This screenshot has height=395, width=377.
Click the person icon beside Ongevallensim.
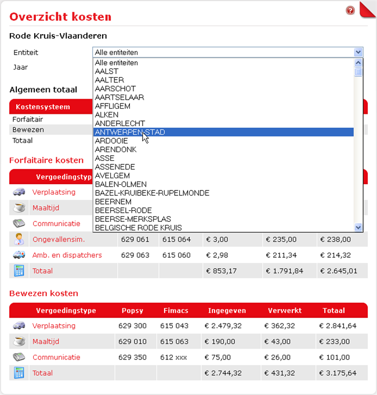[19, 239]
